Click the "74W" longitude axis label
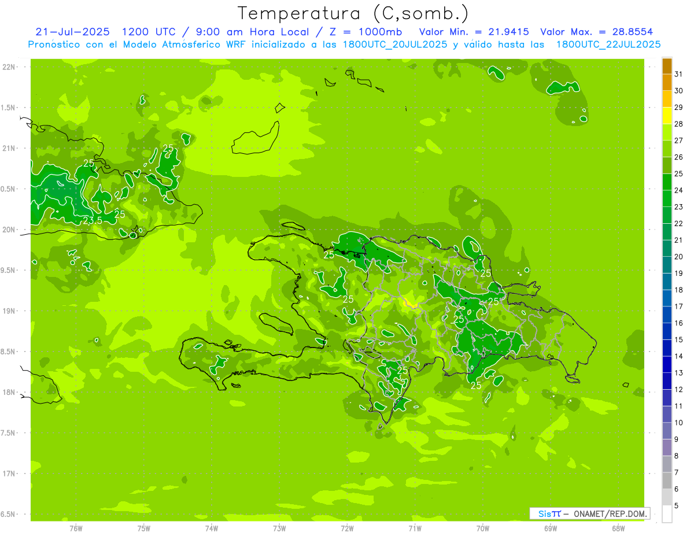694x536 pixels. [212, 528]
